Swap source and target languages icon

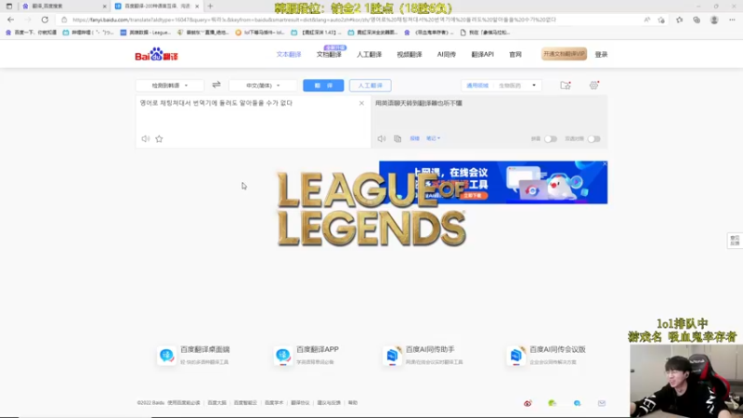[x=216, y=85]
